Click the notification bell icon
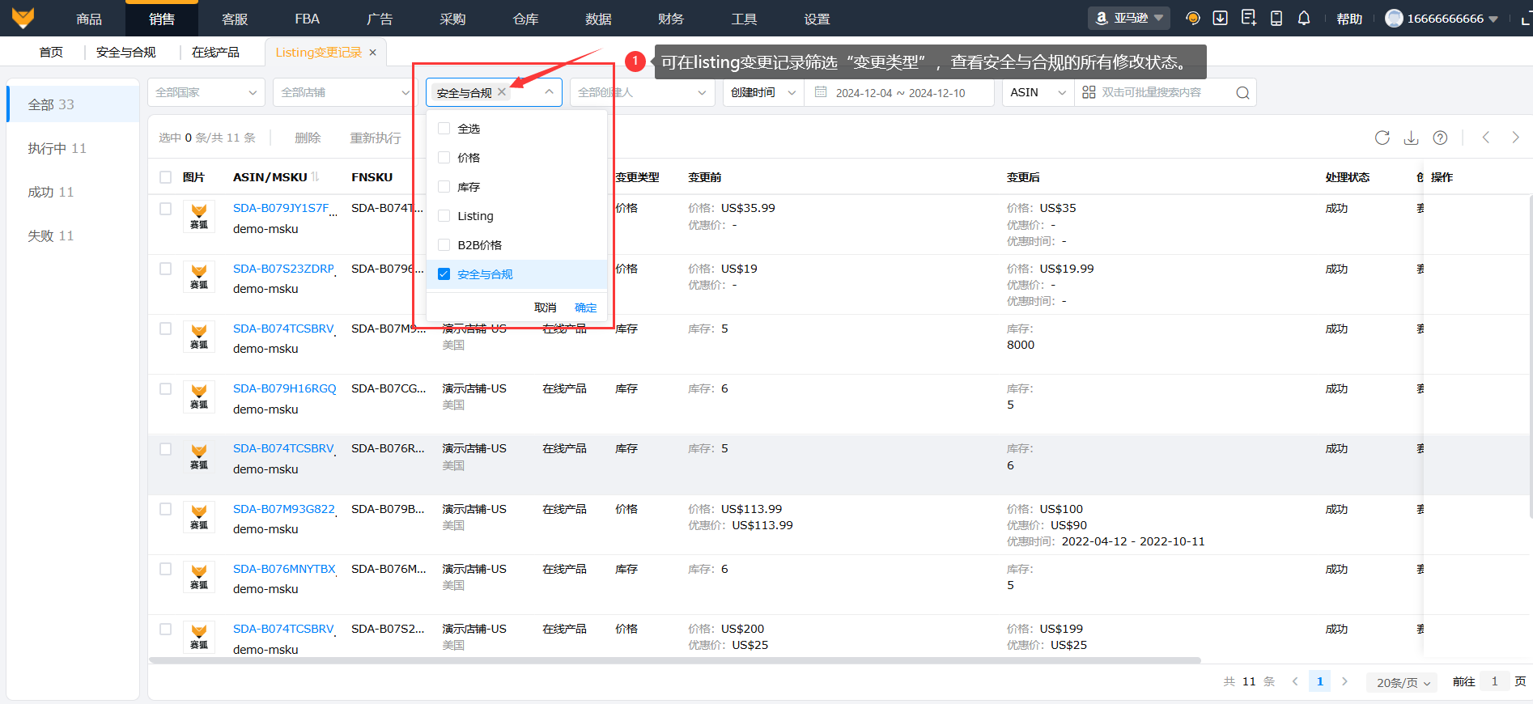This screenshot has height=704, width=1533. click(x=1303, y=19)
